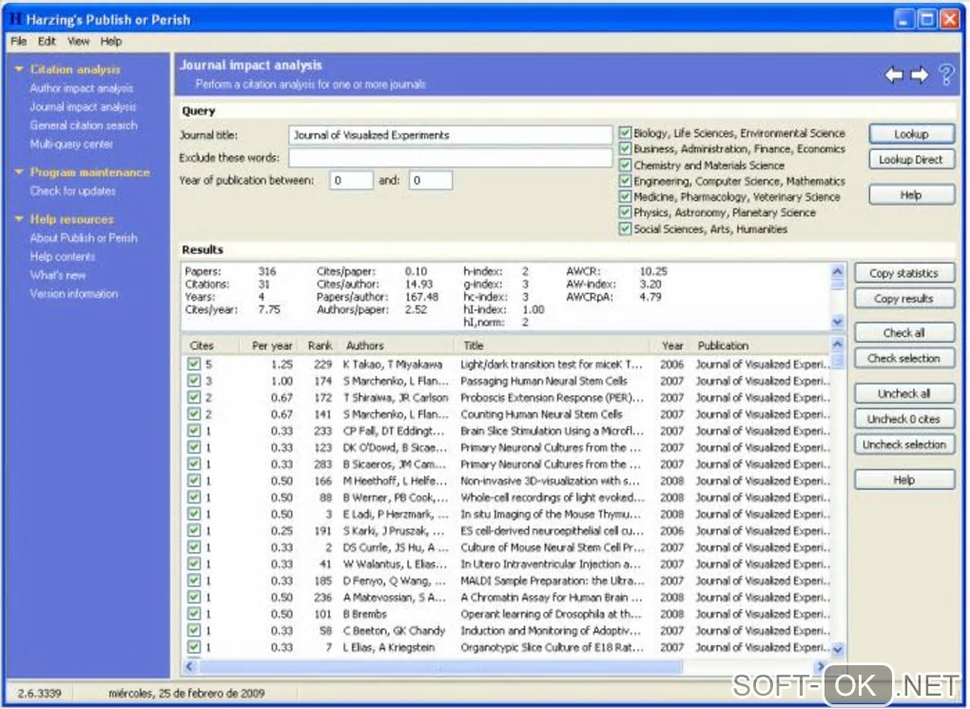This screenshot has width=970, height=709.
Task: Click Copy results button
Action: 903,299
